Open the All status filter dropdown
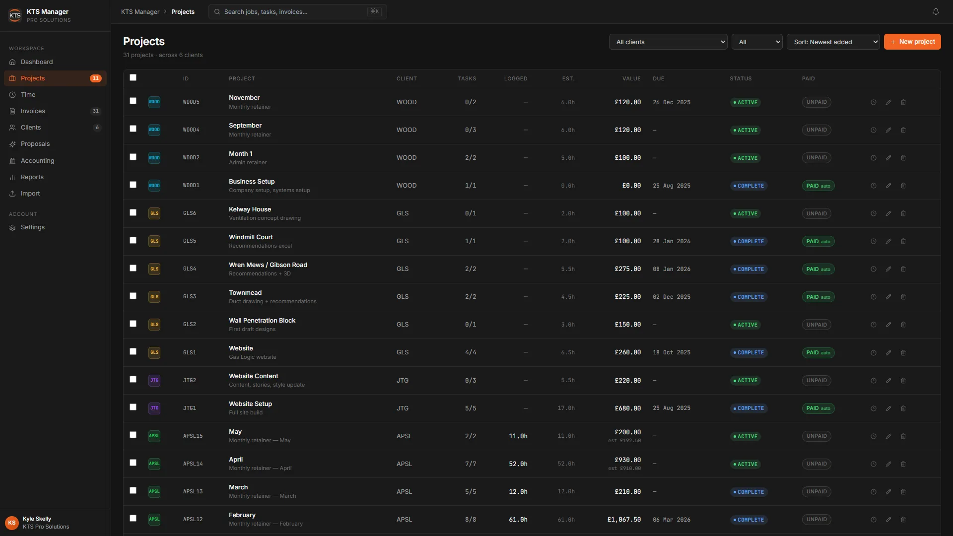The width and height of the screenshot is (953, 536). (x=757, y=42)
